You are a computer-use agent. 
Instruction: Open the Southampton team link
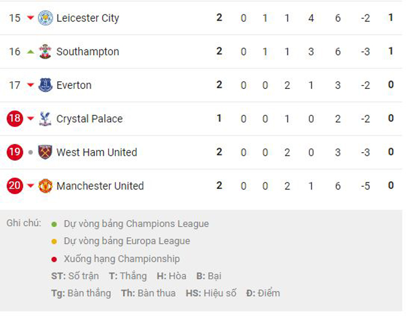(x=87, y=52)
